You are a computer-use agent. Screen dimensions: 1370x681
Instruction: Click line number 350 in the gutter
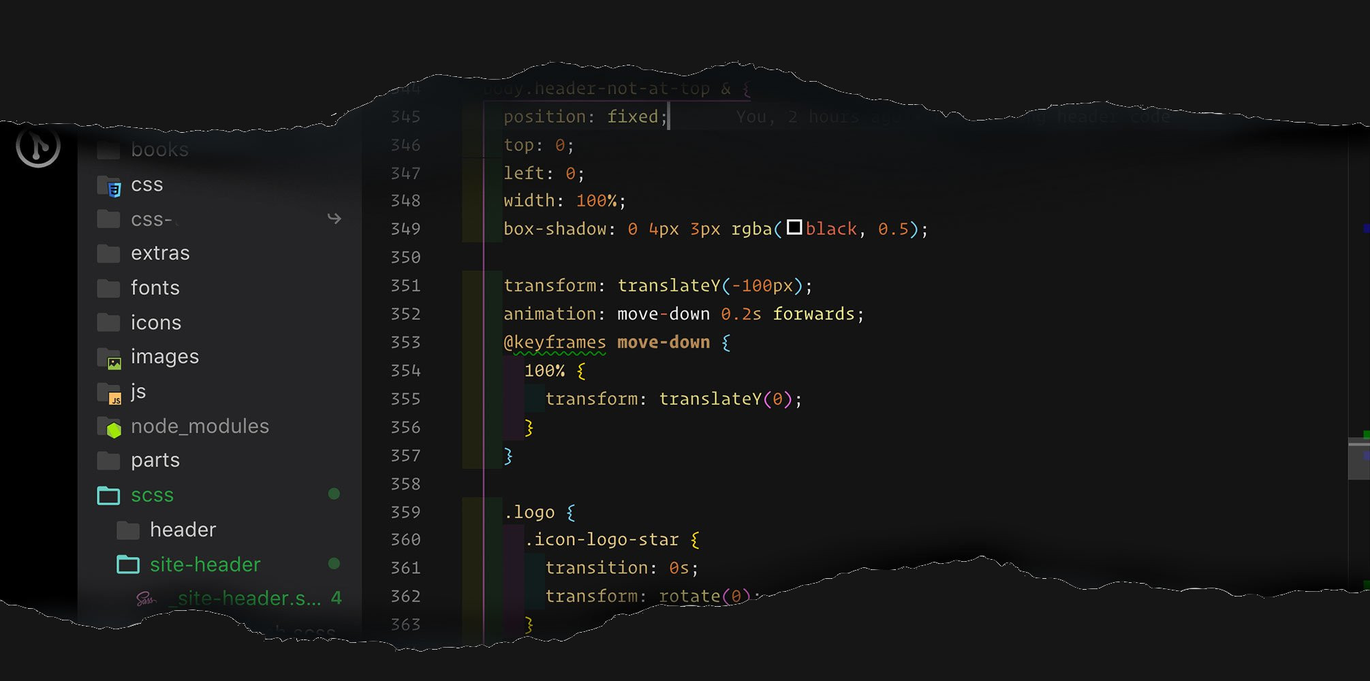(405, 257)
